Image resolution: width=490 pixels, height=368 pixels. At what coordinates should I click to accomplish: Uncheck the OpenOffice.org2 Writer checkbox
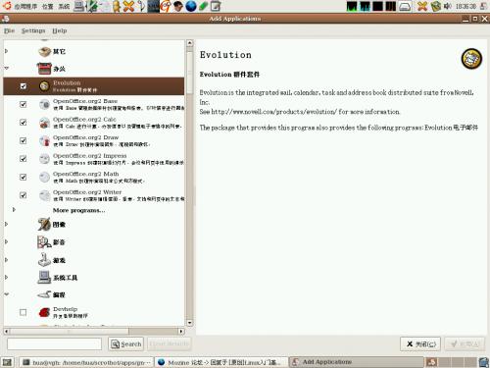point(23,195)
